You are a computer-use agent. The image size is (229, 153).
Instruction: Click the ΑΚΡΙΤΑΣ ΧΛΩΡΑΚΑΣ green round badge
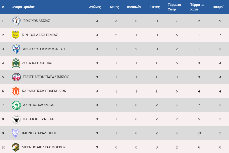(x=16, y=105)
